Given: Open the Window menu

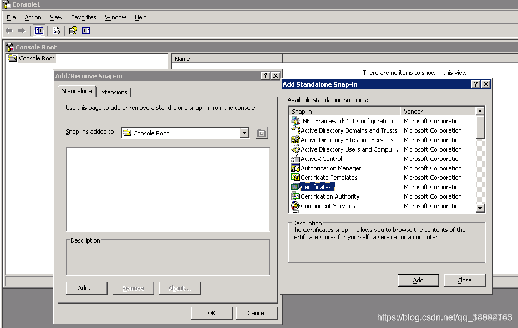Looking at the screenshot, I should (x=115, y=17).
